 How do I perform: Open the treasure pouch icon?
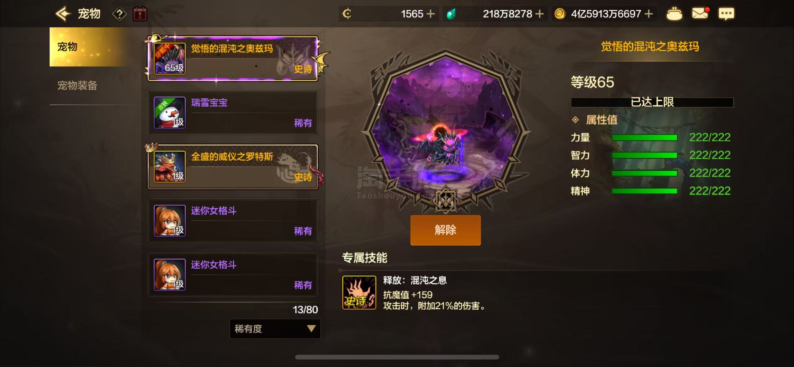pos(674,14)
